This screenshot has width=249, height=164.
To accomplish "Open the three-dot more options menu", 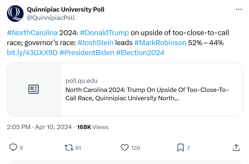I will (239, 9).
